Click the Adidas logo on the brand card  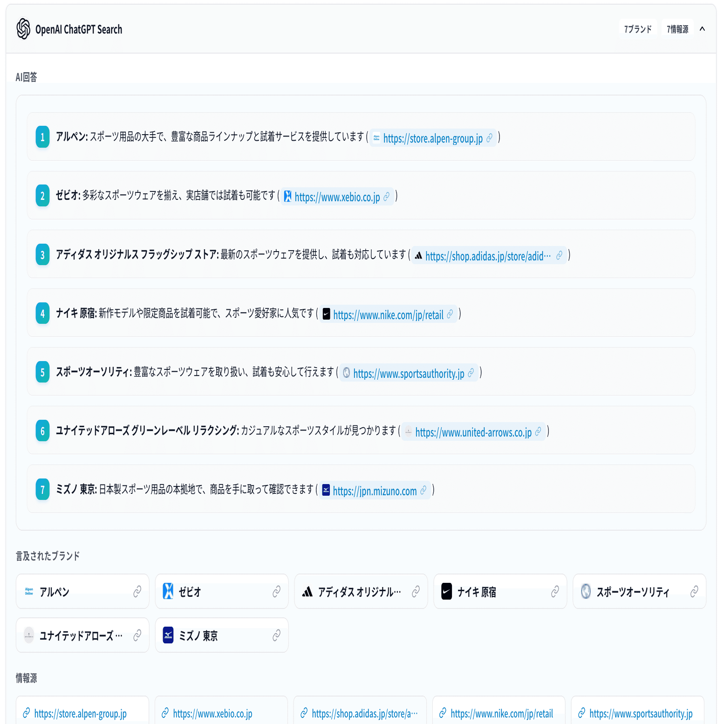[x=307, y=592]
